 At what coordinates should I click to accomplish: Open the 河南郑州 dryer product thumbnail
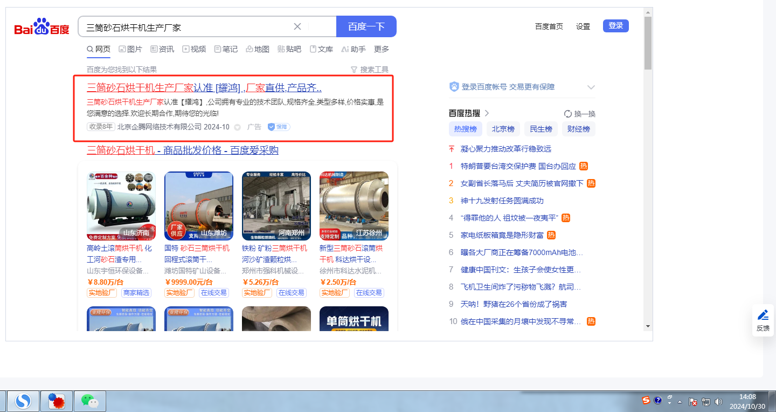(276, 206)
